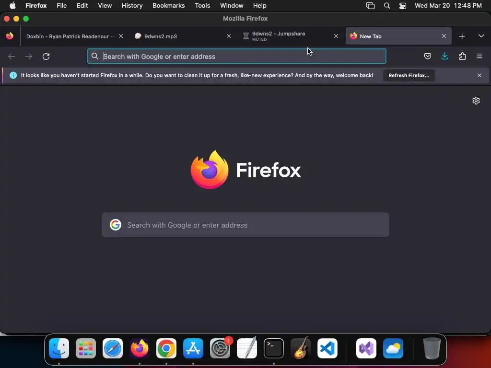491x368 pixels.
Task: Dismiss the refresh Firefox notification bar
Action: (x=479, y=75)
